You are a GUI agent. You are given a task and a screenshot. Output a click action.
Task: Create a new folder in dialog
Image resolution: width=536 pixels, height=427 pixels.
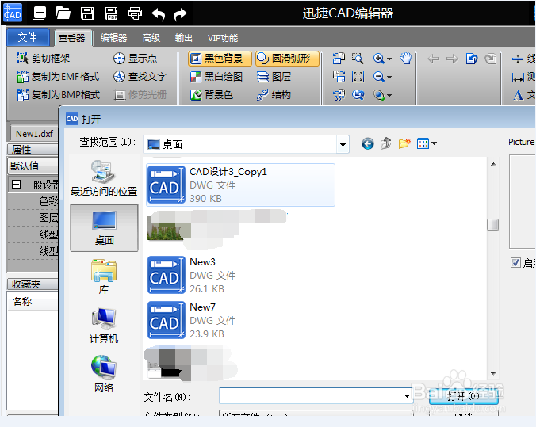[x=404, y=144]
